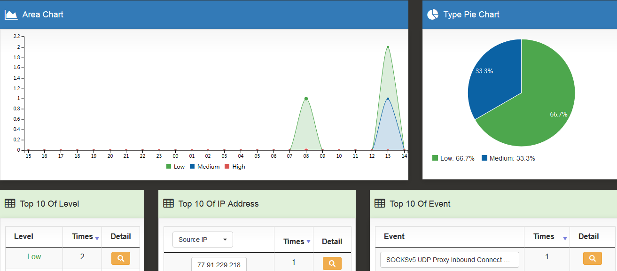Image resolution: width=617 pixels, height=271 pixels.
Task: Click the Low level link
Action: click(x=34, y=256)
